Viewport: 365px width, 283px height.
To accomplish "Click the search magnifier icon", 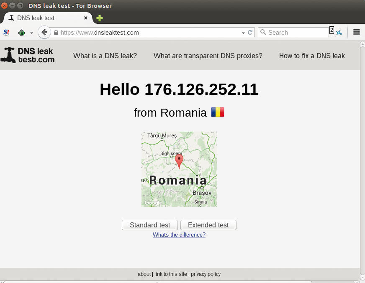I will (x=263, y=32).
